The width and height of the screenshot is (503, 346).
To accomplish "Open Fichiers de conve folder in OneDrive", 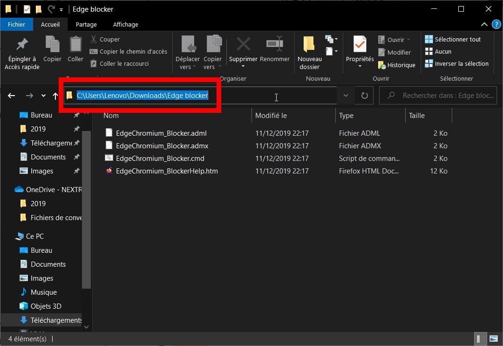I will tap(51, 218).
